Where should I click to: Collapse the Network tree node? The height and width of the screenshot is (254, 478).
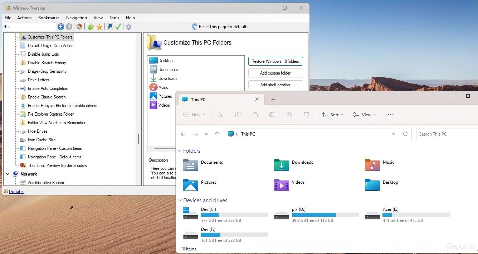pyautogui.click(x=8, y=174)
